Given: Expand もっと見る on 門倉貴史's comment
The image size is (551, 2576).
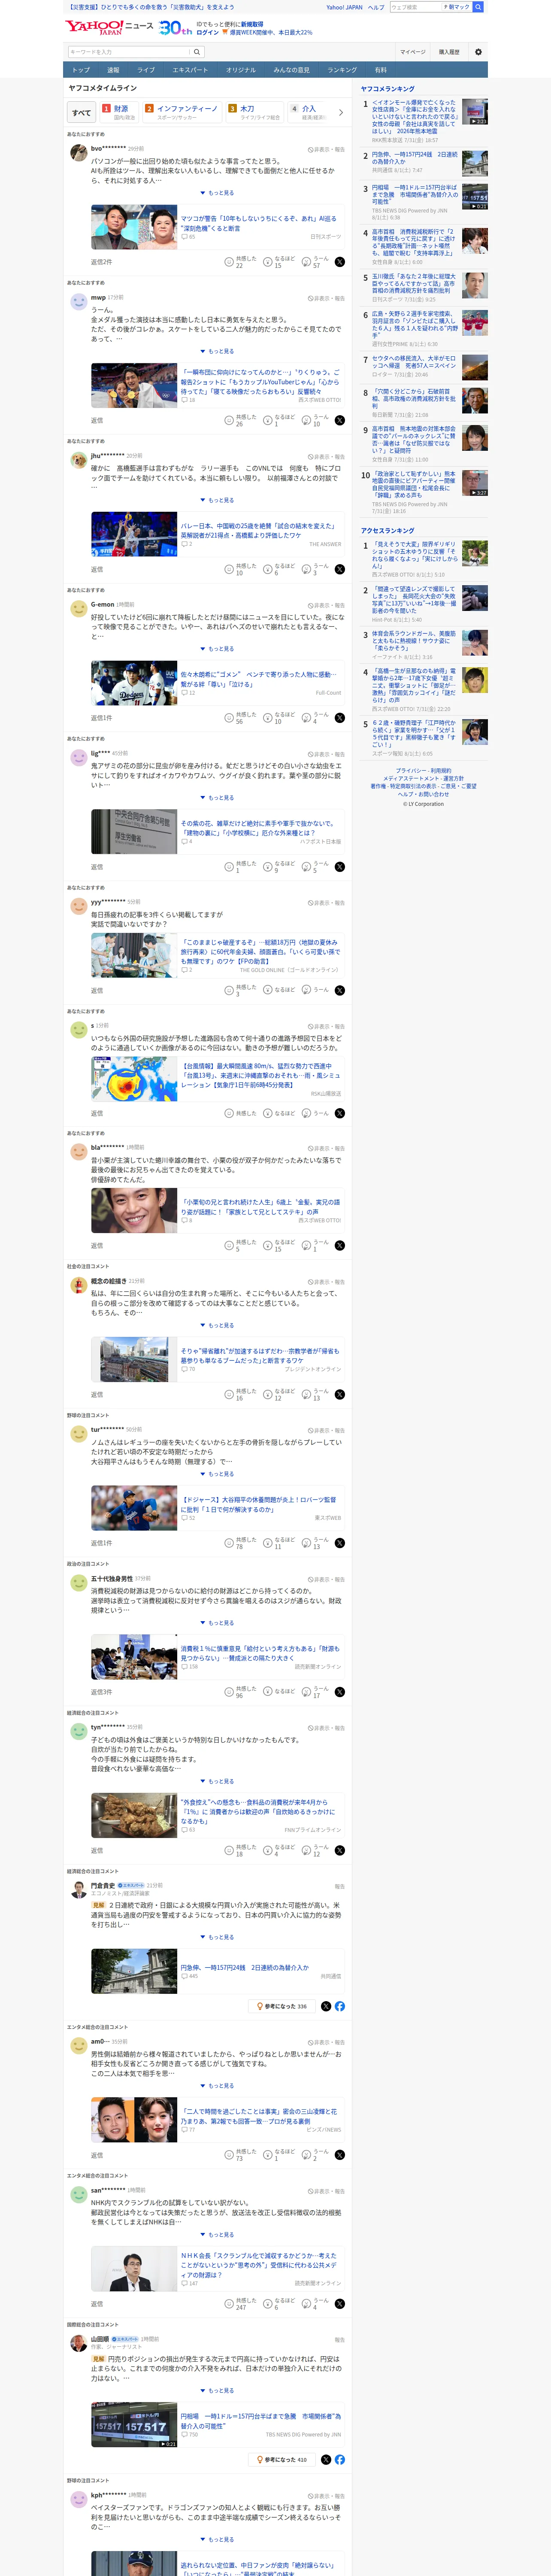Looking at the screenshot, I should [217, 1937].
